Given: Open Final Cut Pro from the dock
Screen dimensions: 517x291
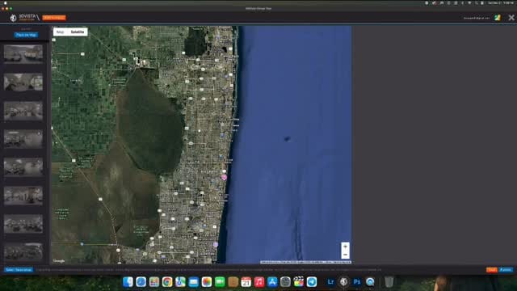Looking at the screenshot, I should click(x=298, y=282).
